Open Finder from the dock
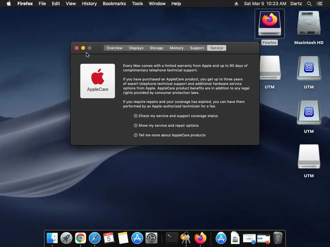 click(x=52, y=238)
